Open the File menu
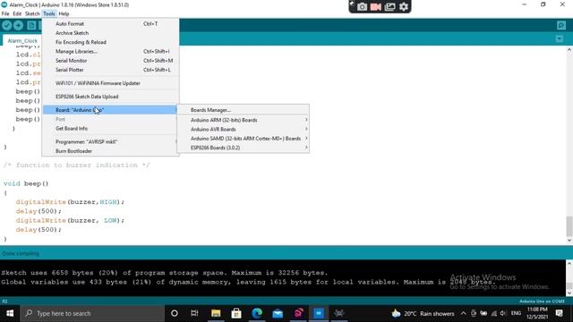The height and width of the screenshot is (322, 573). [5, 13]
